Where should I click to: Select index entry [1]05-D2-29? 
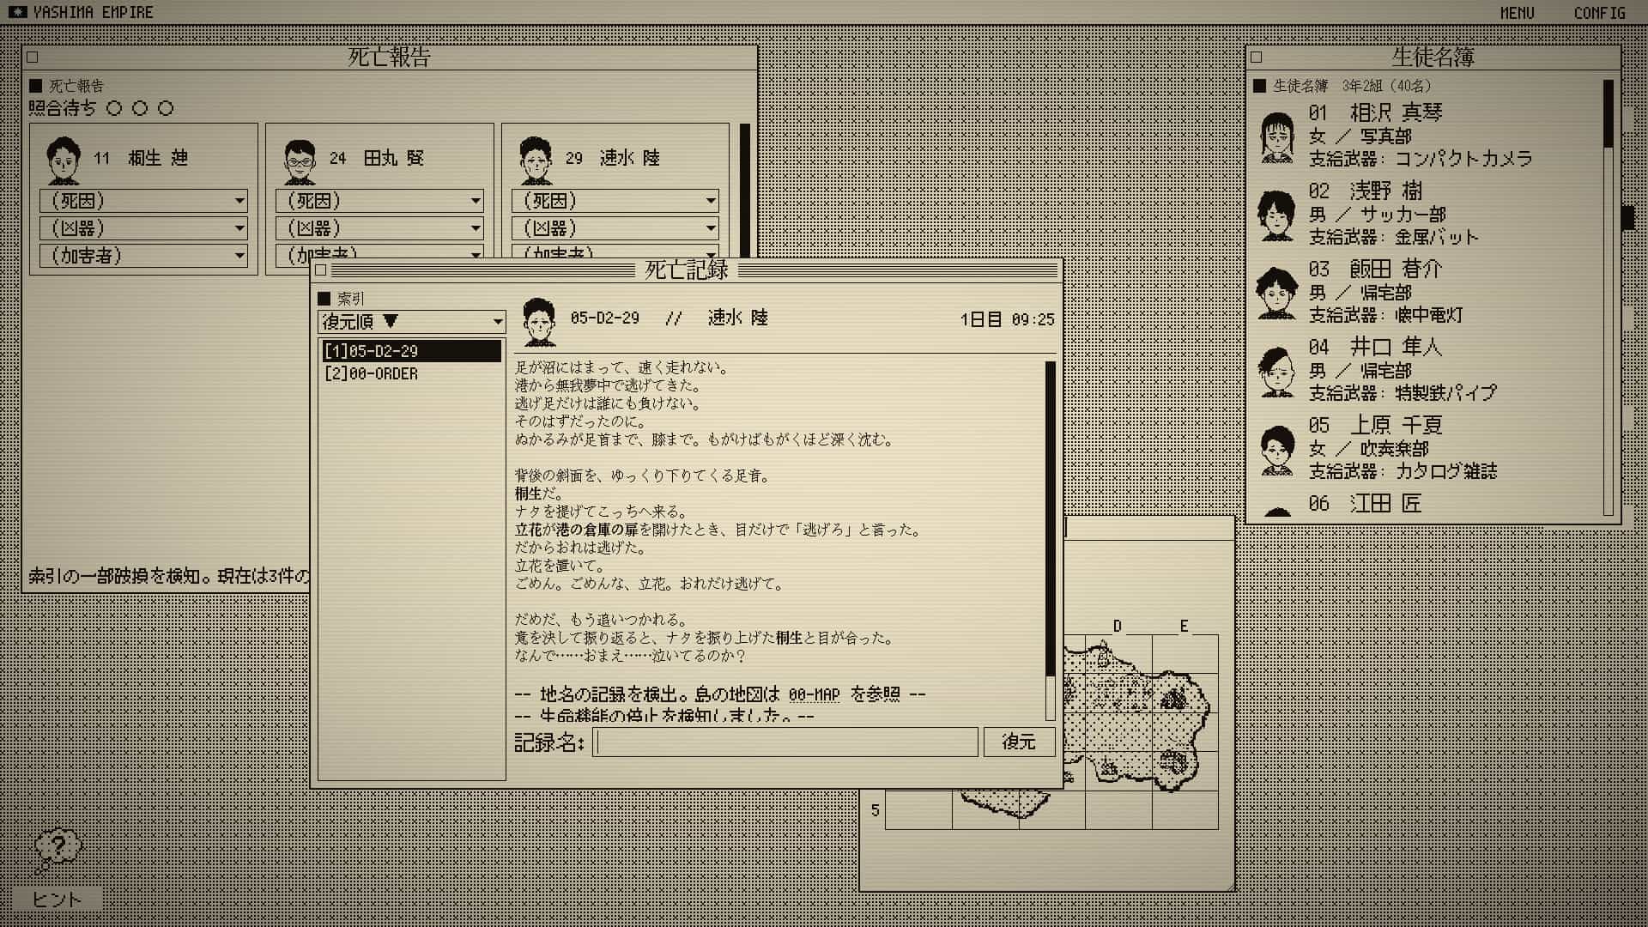[x=412, y=351]
